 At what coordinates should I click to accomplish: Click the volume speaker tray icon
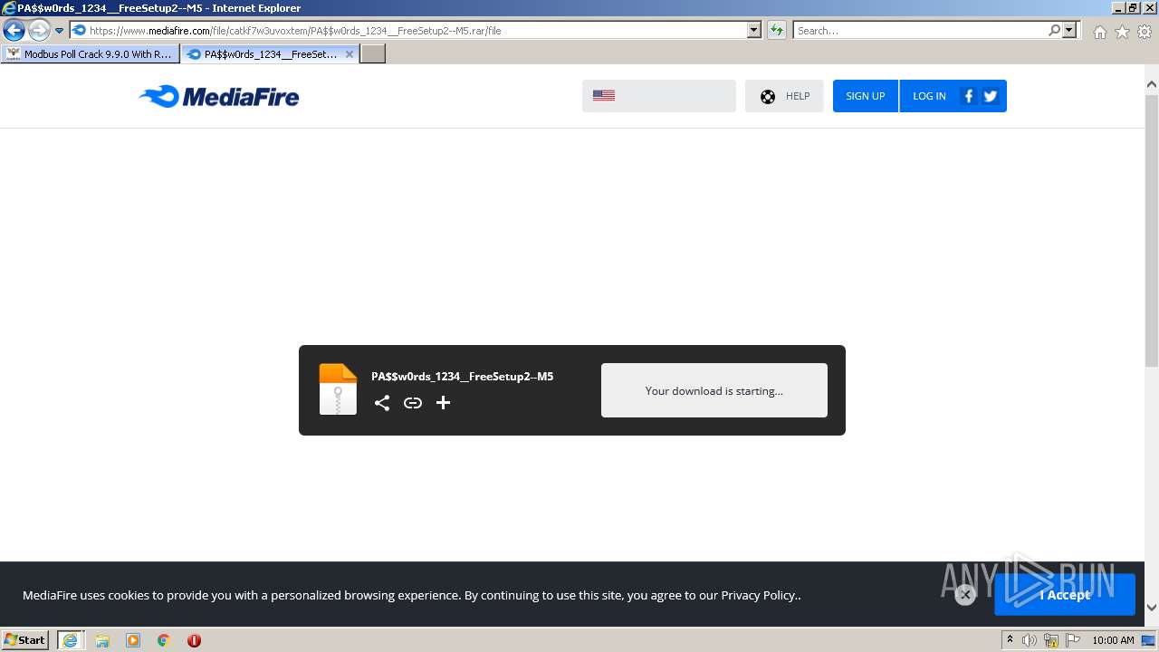[1030, 640]
